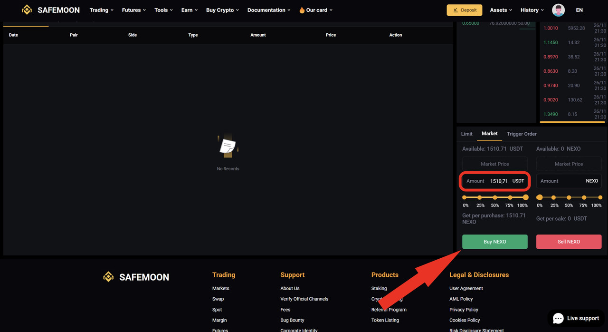Click the Amount column header
This screenshot has width=608, height=332.
click(x=258, y=35)
